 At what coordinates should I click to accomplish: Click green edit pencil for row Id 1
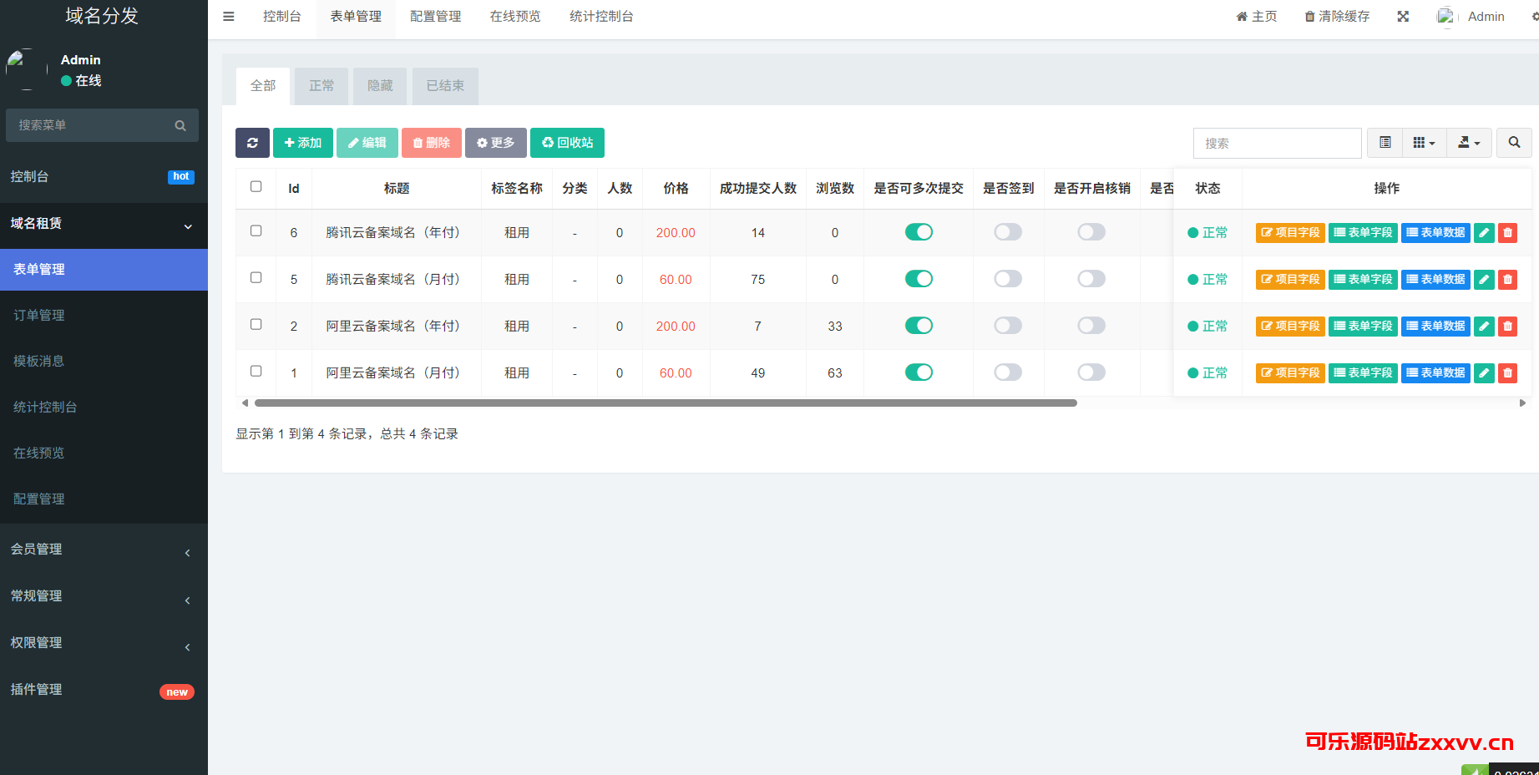tap(1484, 373)
